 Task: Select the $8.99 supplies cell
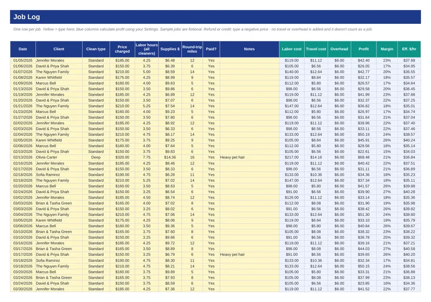pyautogui.click(x=170, y=77)
